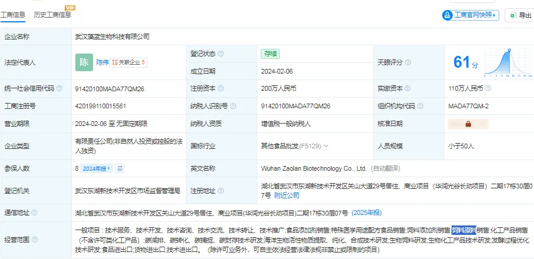The width and height of the screenshot is (534, 259).
Task: Click help icon next to 纳税人识别号
Action: point(233,106)
